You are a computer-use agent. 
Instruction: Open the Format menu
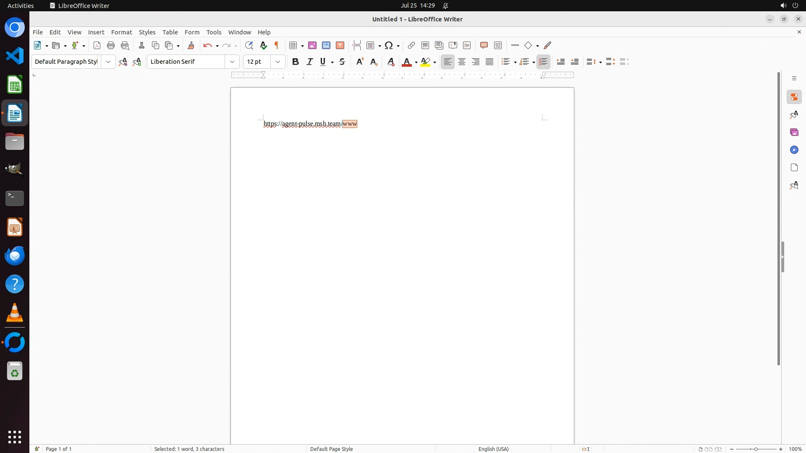(121, 32)
